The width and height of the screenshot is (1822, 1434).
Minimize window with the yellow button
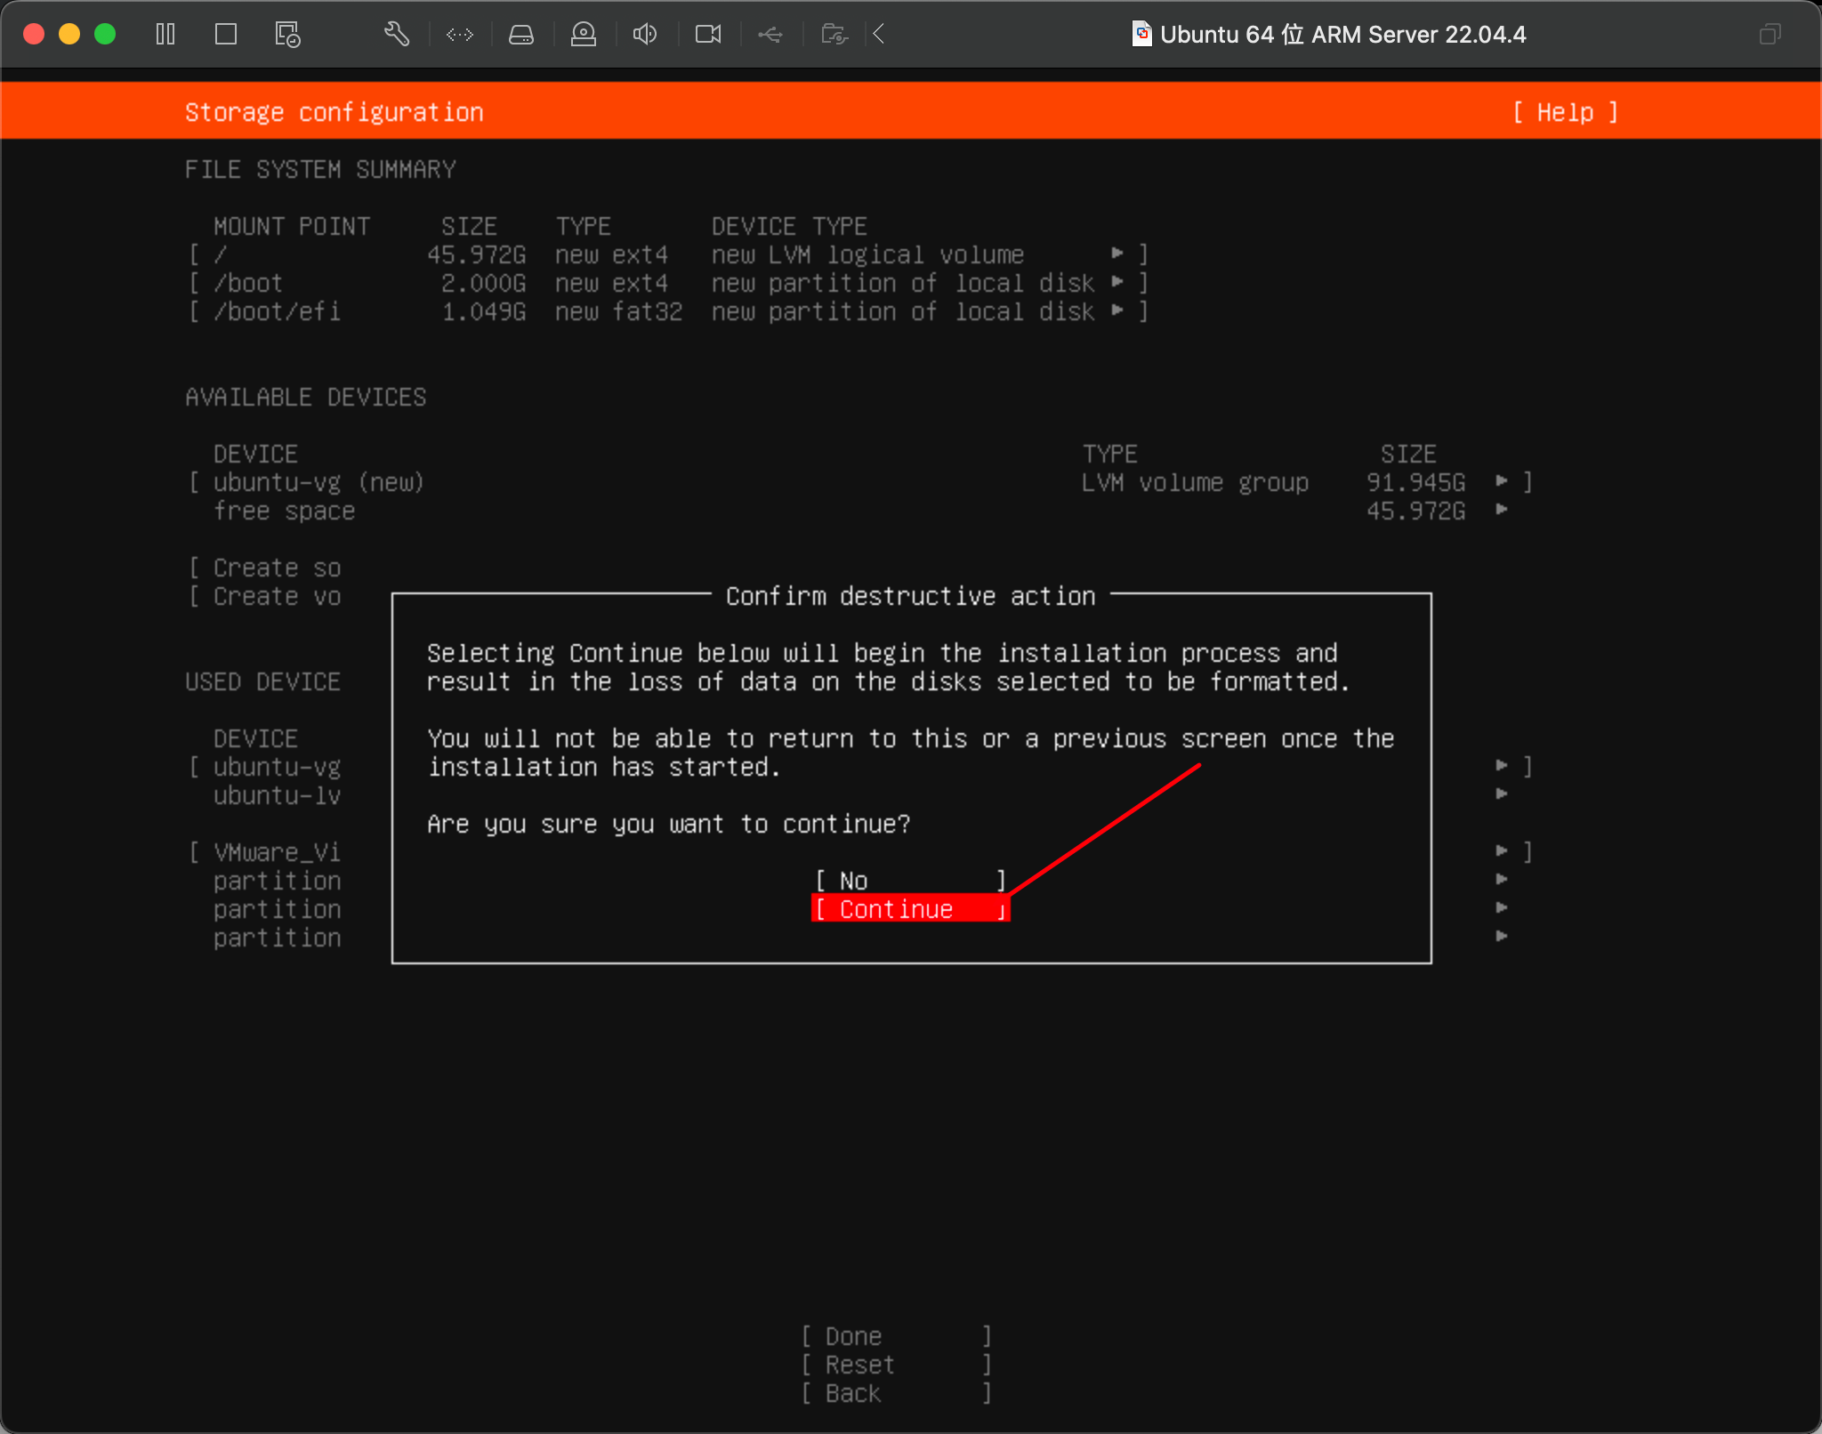point(69,34)
